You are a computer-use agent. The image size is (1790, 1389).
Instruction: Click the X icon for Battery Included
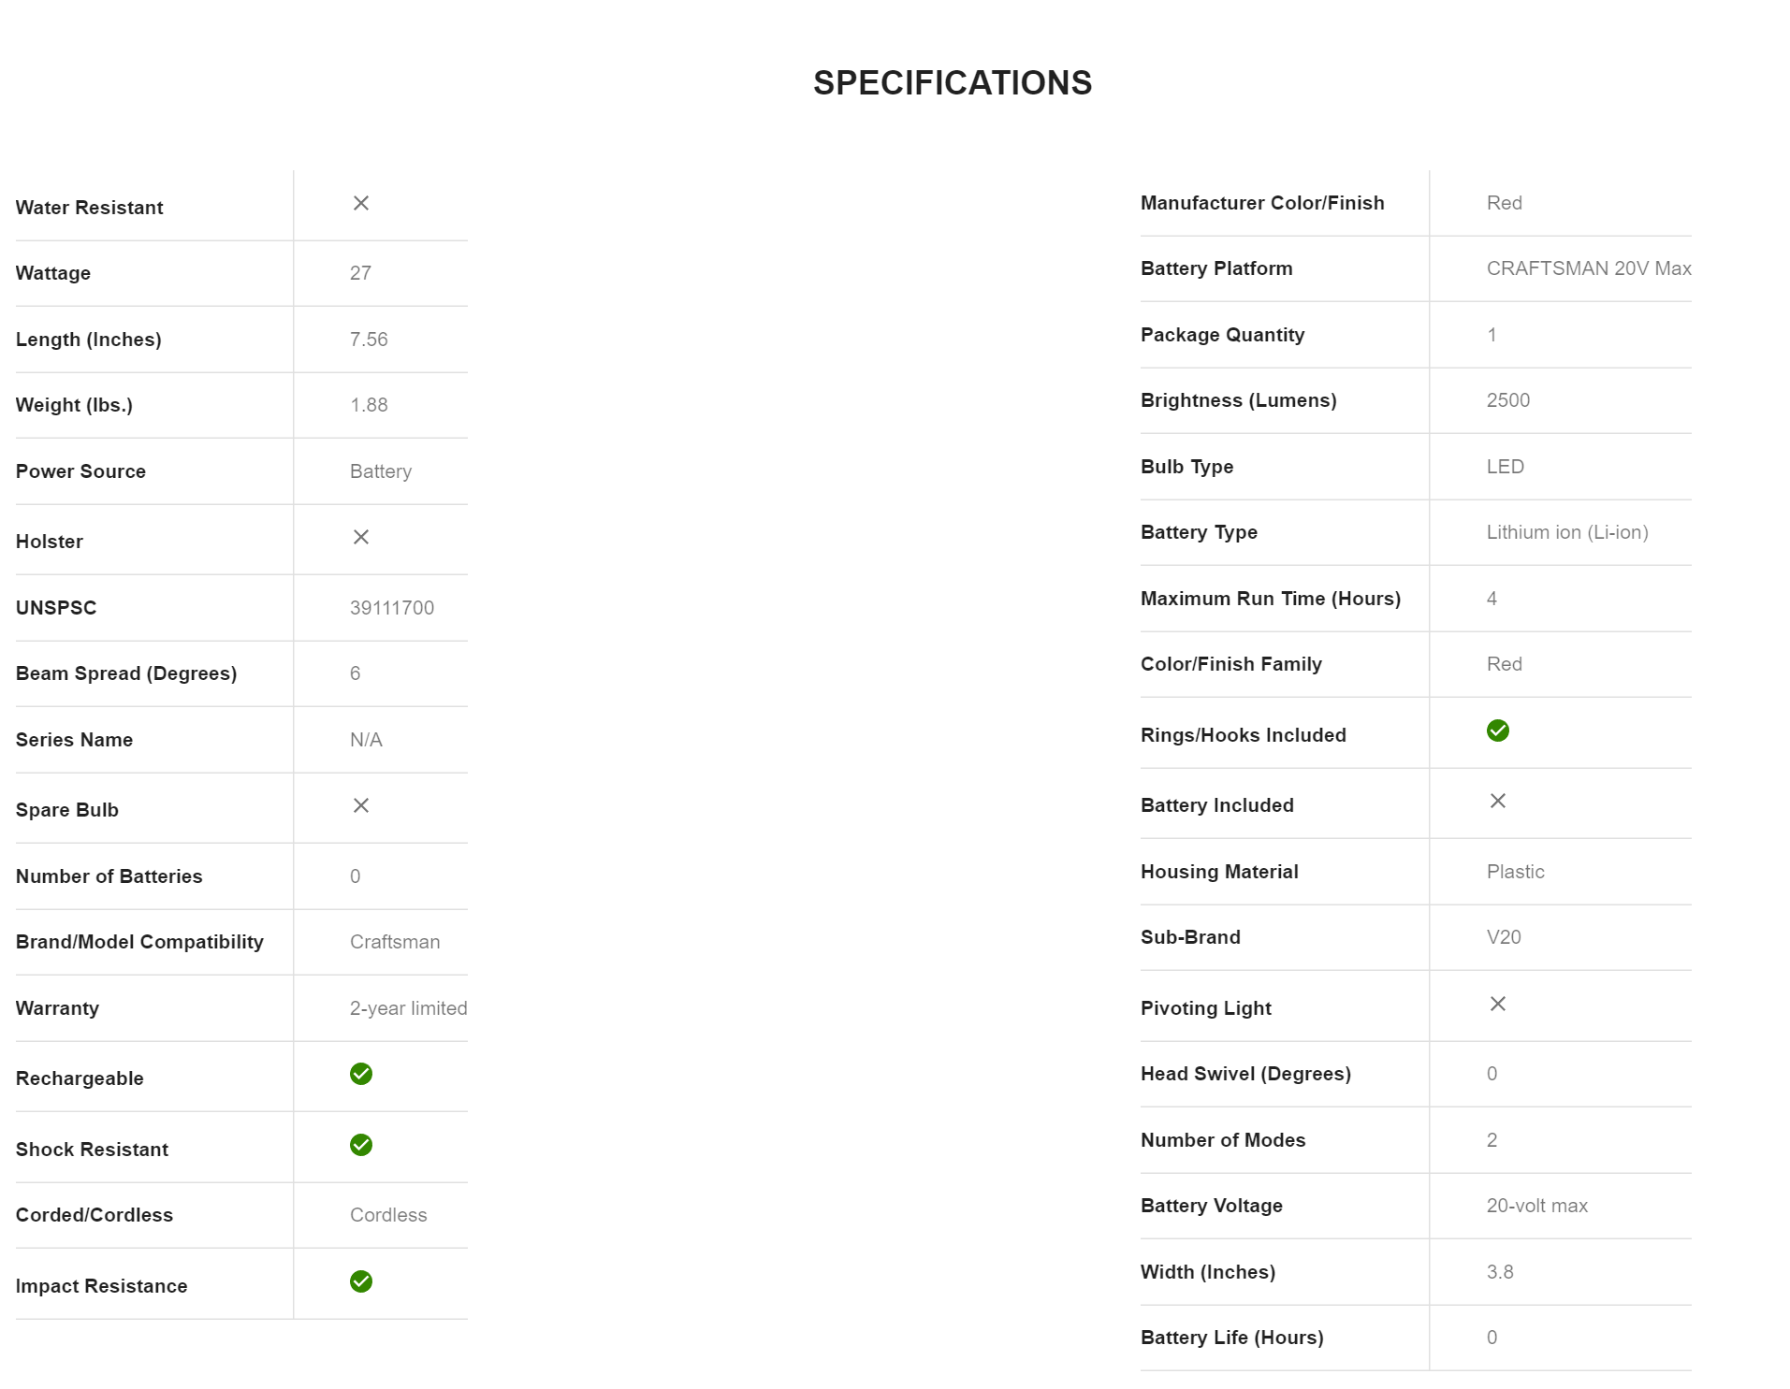[1497, 801]
